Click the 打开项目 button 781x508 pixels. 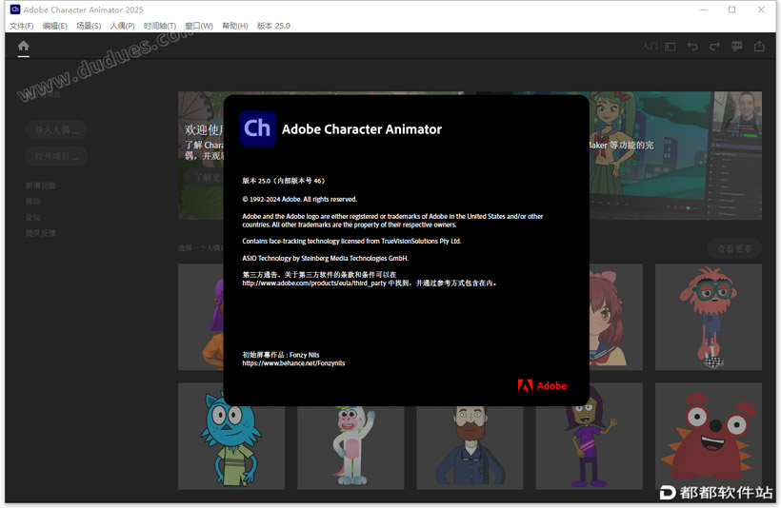(x=56, y=156)
